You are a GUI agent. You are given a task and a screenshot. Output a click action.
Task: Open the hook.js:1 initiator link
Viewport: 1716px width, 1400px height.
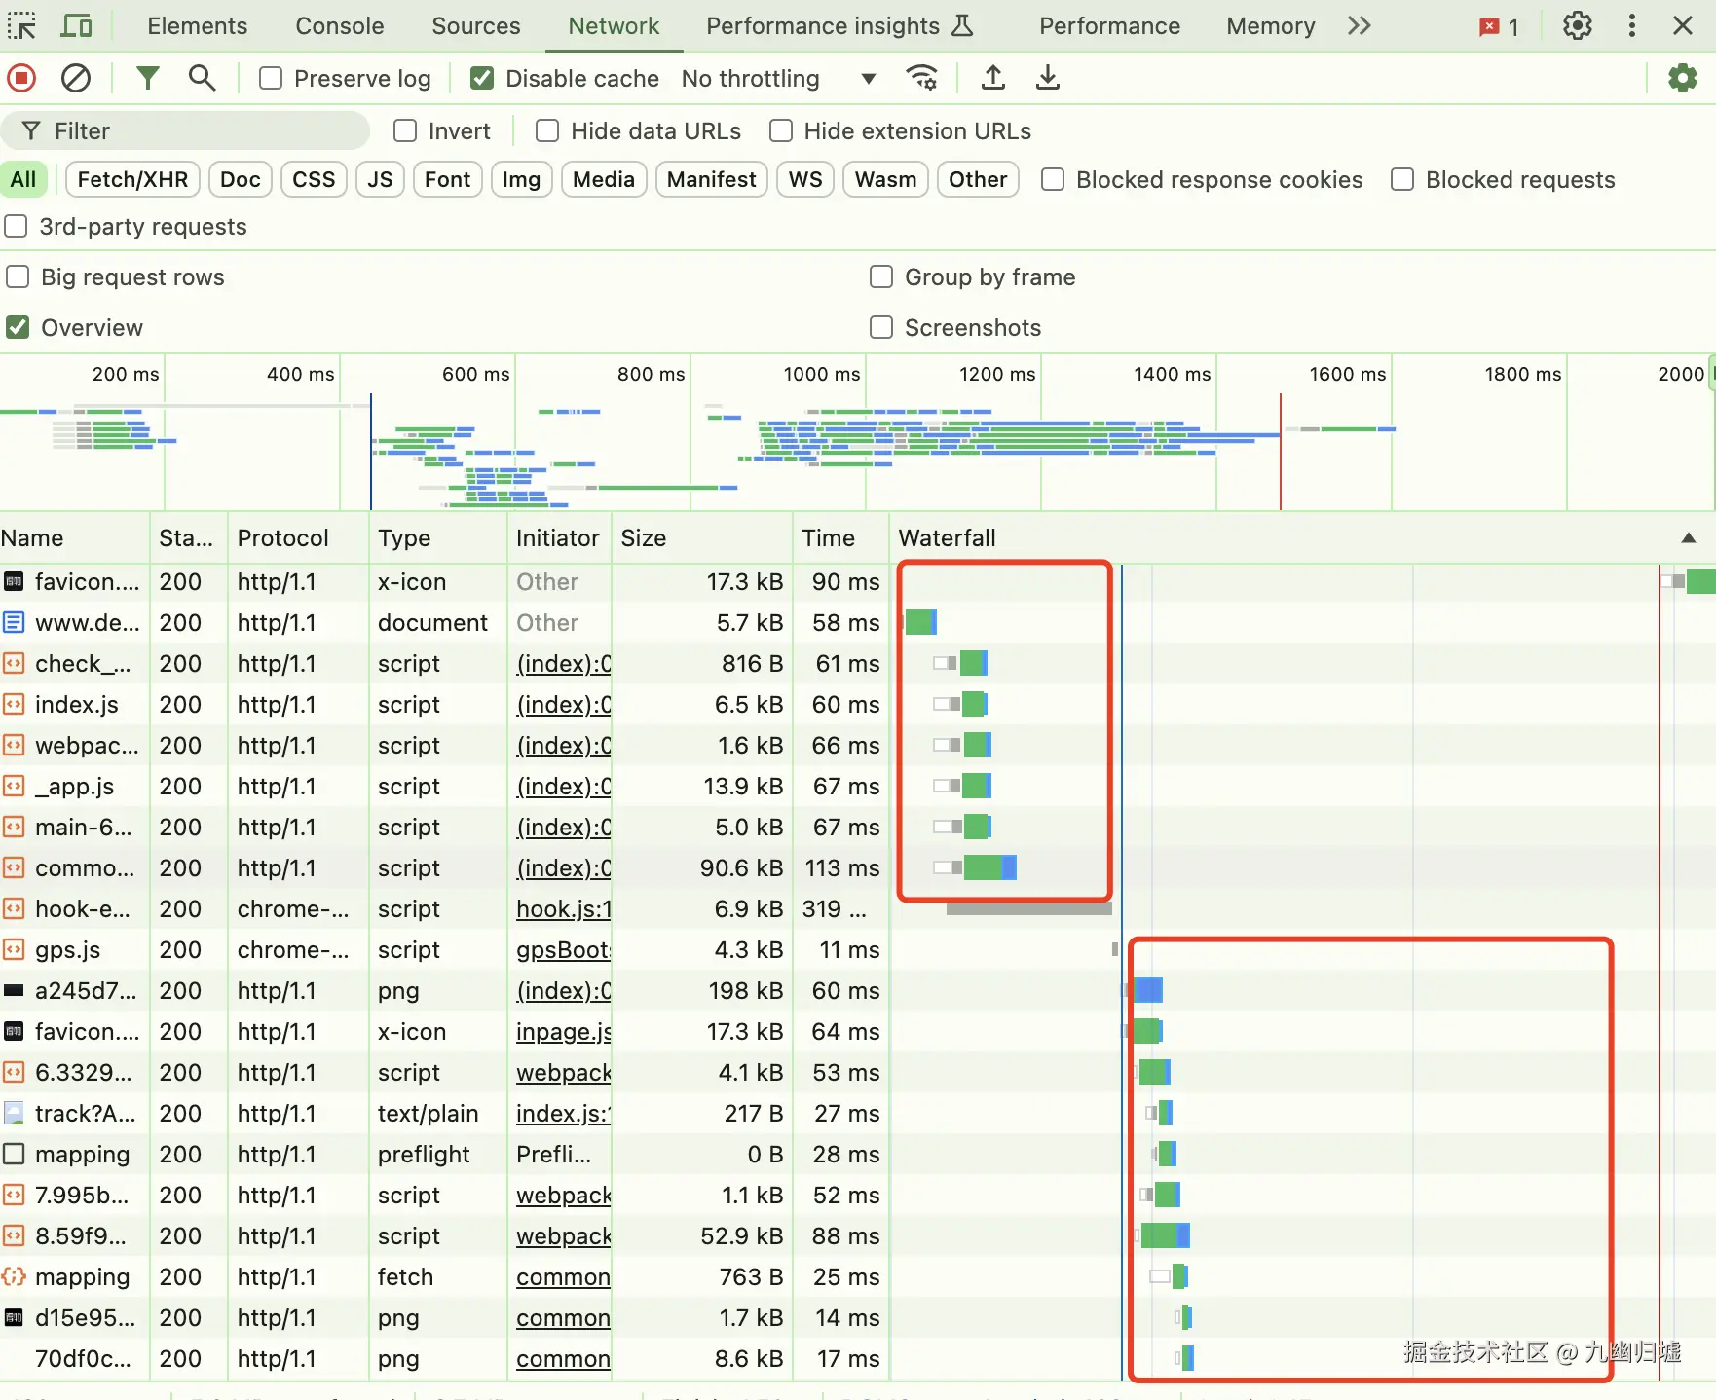pyautogui.click(x=563, y=909)
